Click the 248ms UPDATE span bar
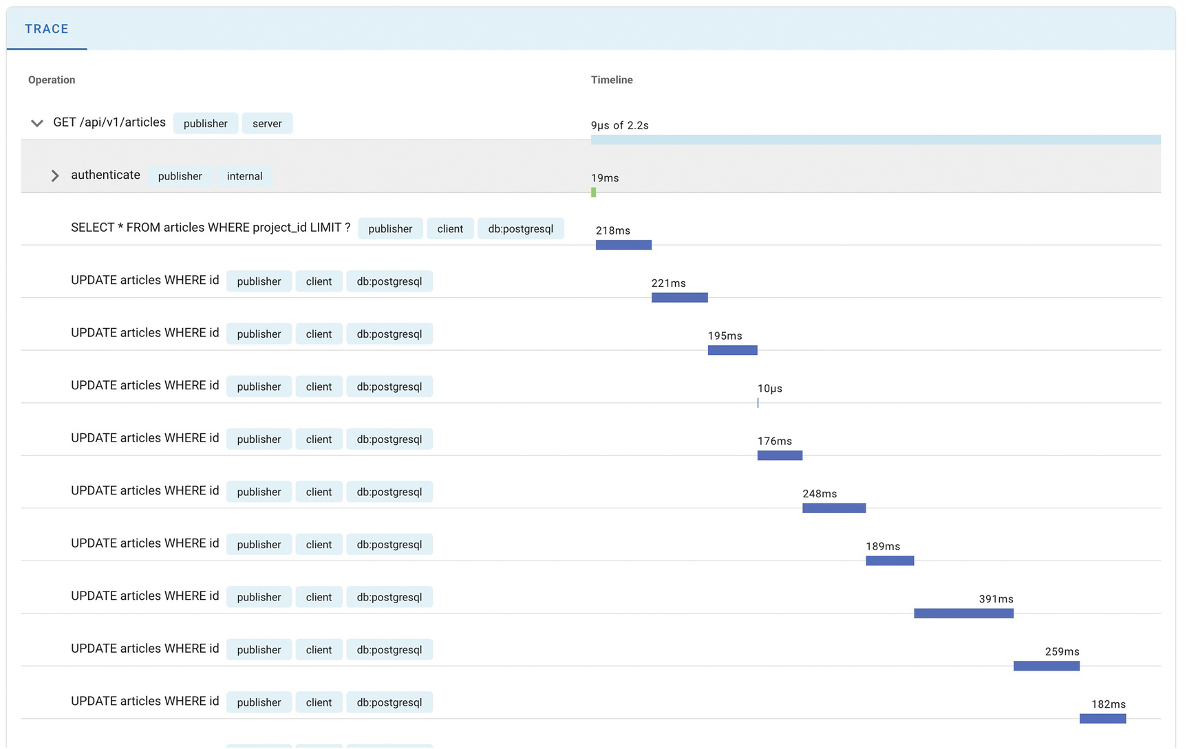1187x749 pixels. tap(833, 508)
